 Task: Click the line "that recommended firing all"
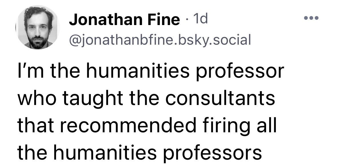point(147,126)
